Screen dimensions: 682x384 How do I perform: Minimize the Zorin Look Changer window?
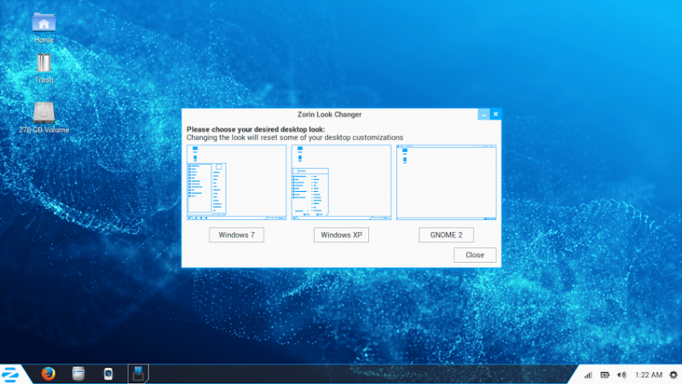tap(483, 114)
